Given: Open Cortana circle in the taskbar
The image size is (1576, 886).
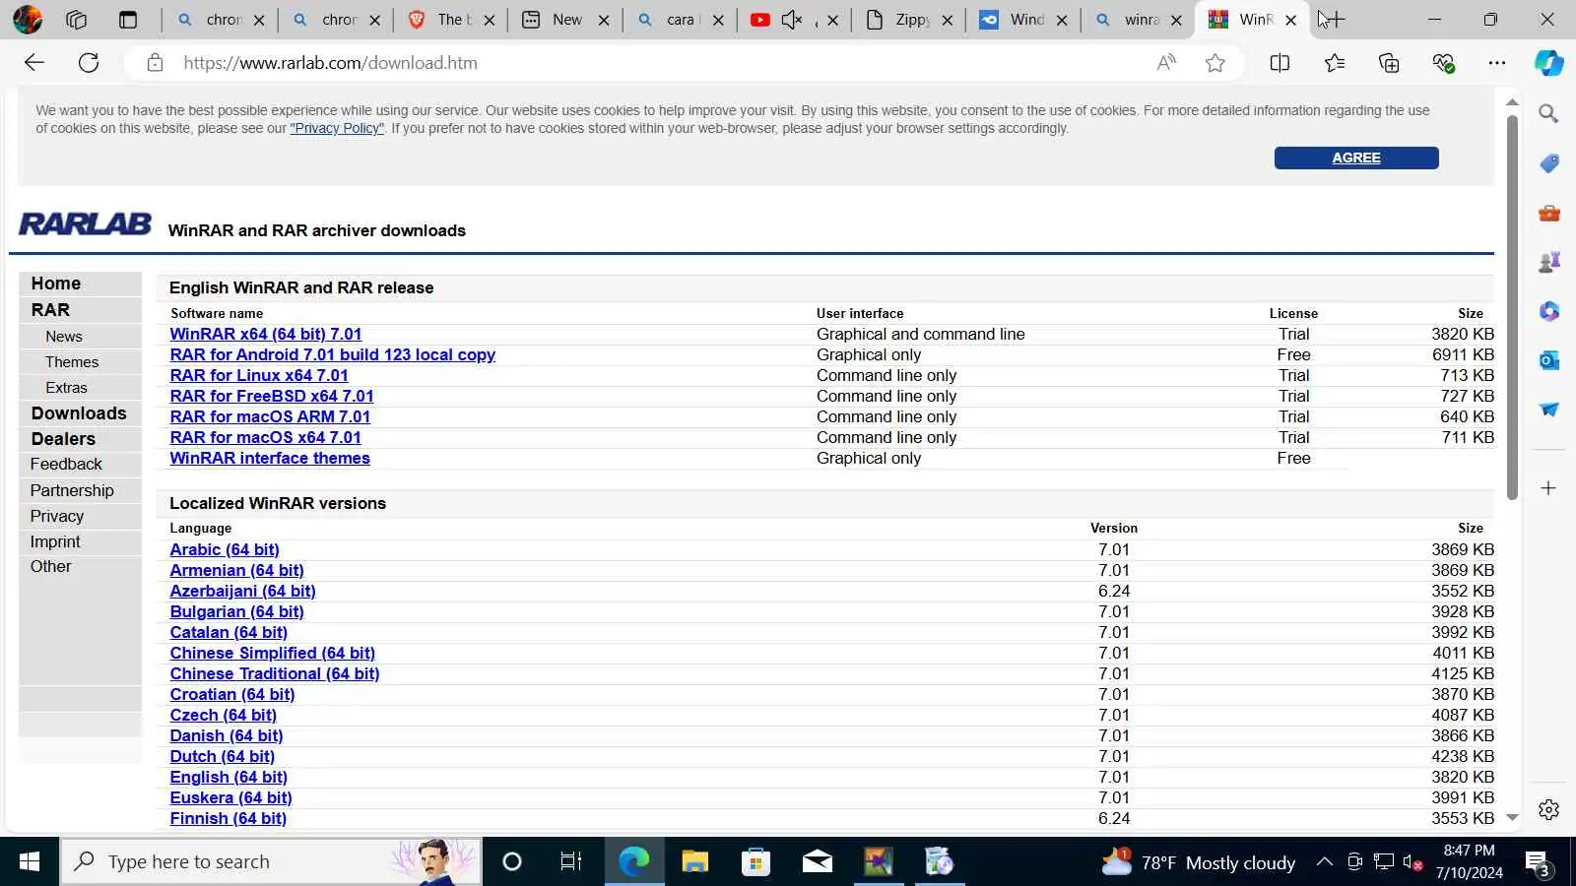Looking at the screenshot, I should tap(511, 862).
